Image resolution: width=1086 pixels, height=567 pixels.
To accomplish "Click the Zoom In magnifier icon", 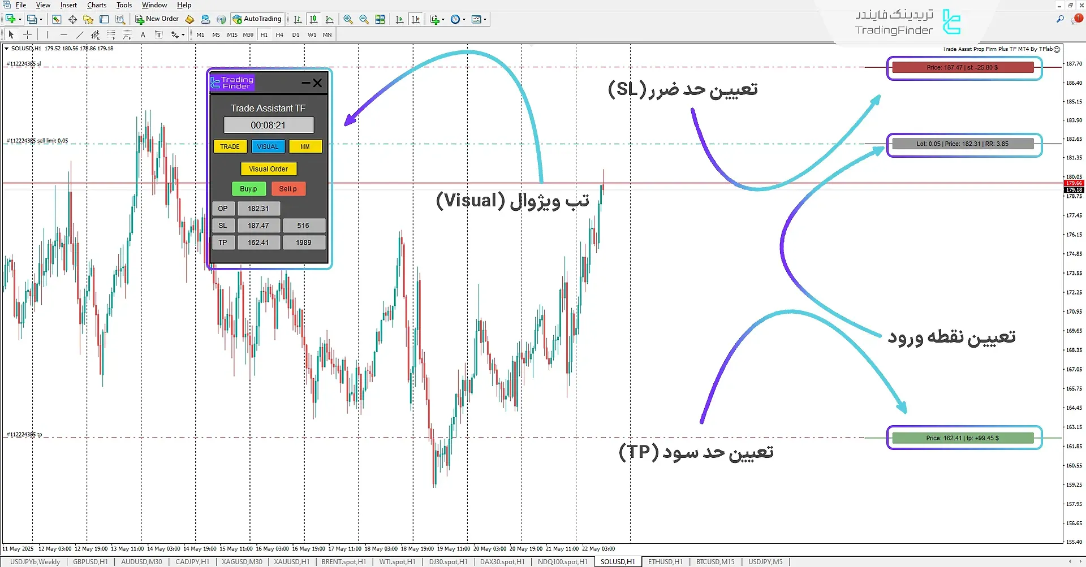I will [x=348, y=19].
